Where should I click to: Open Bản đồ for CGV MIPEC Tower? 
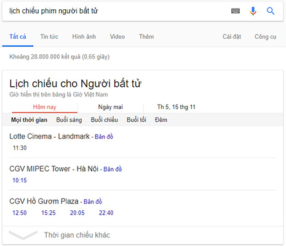tap(113, 169)
